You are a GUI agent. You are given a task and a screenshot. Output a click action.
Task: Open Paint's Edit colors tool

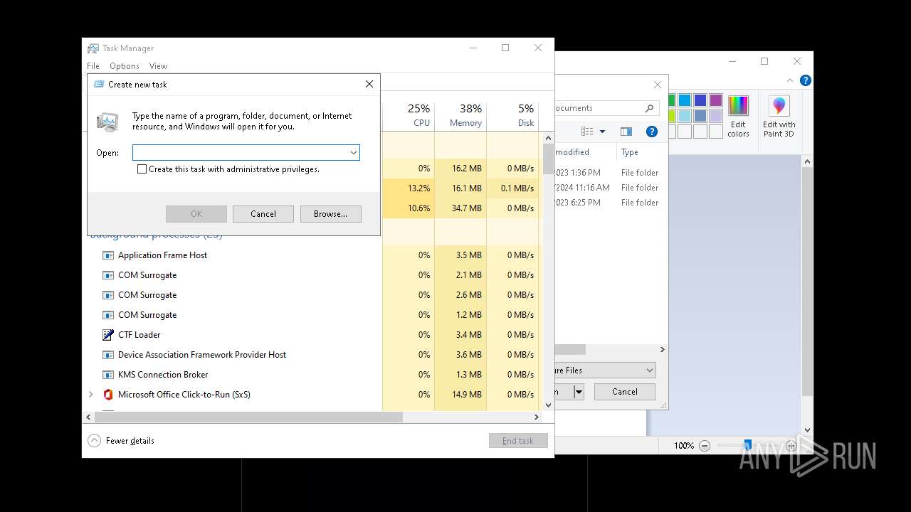coord(738,117)
